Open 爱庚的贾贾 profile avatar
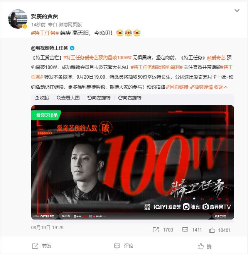The height and width of the screenshot is (254, 248). pyautogui.click(x=18, y=19)
